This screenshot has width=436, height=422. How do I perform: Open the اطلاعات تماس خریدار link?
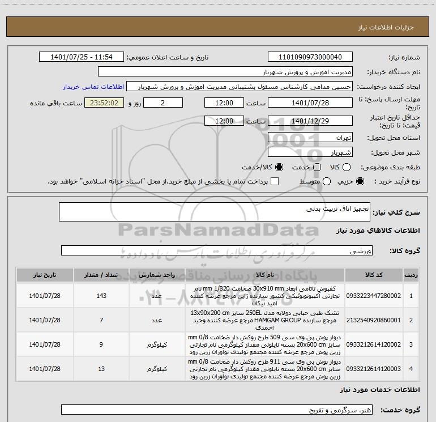tap(93, 87)
